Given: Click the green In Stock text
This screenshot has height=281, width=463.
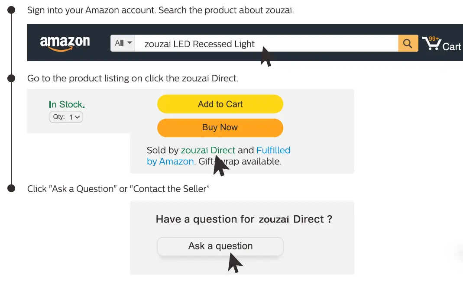Looking at the screenshot, I should [x=67, y=104].
